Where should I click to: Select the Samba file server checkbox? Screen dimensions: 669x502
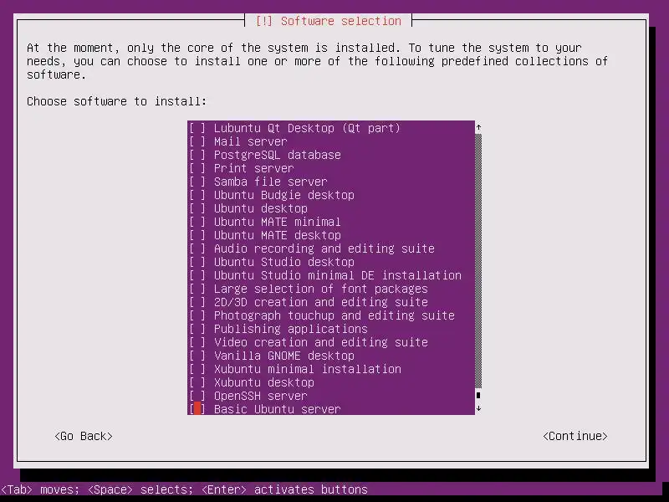point(197,182)
